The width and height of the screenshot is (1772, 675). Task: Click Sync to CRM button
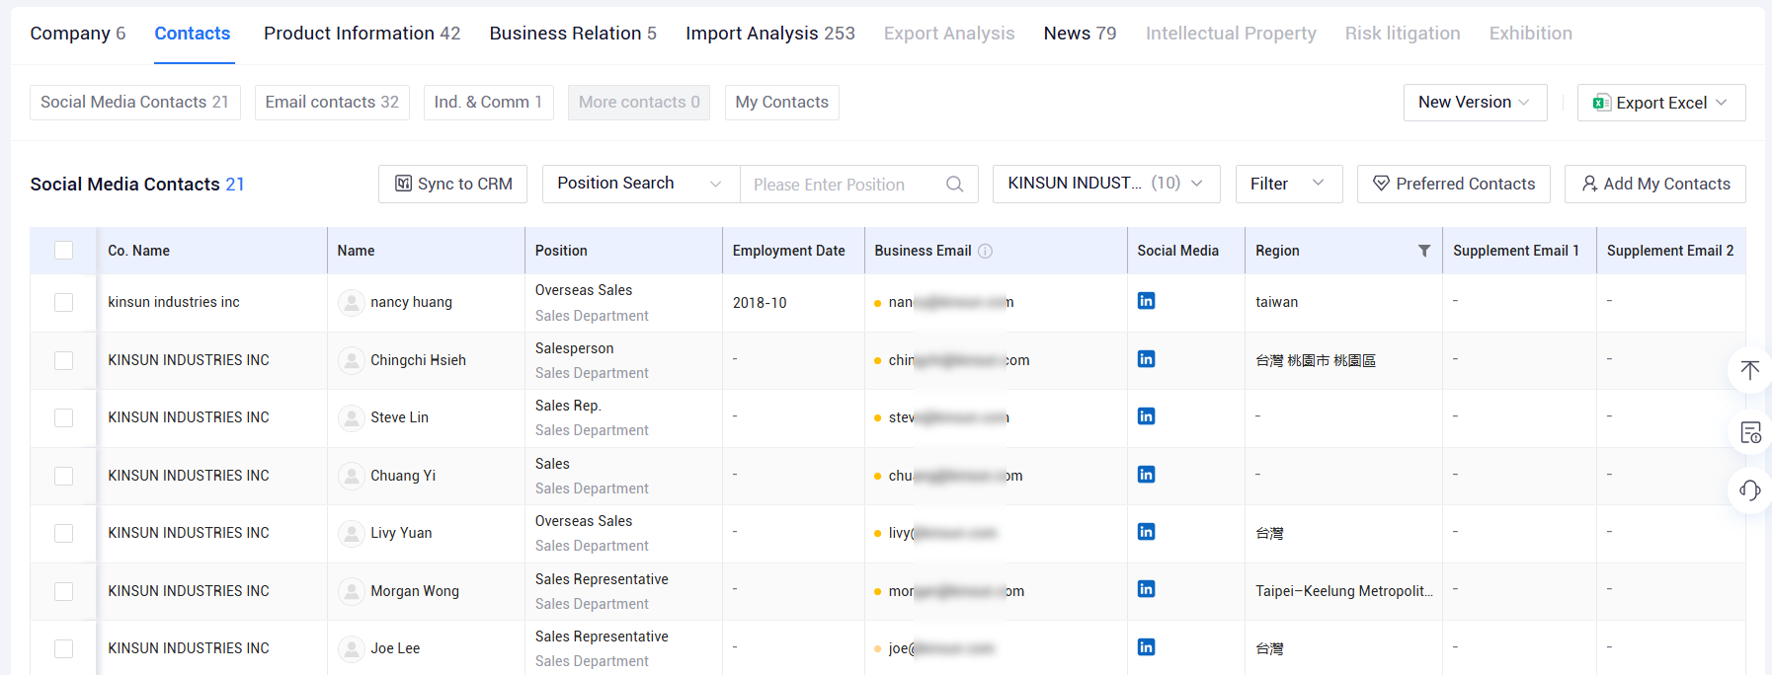452,184
